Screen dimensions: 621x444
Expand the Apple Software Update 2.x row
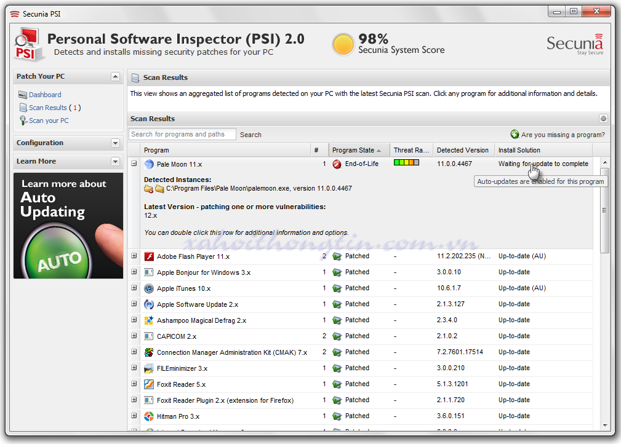(134, 304)
